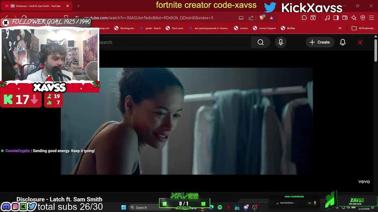Click the share page icon in address bar

[251, 18]
